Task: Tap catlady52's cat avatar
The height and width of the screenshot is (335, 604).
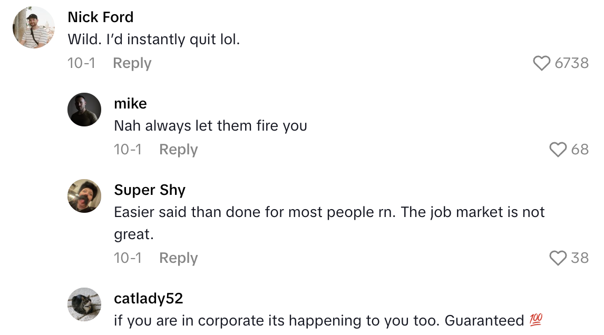Action: coord(84,304)
